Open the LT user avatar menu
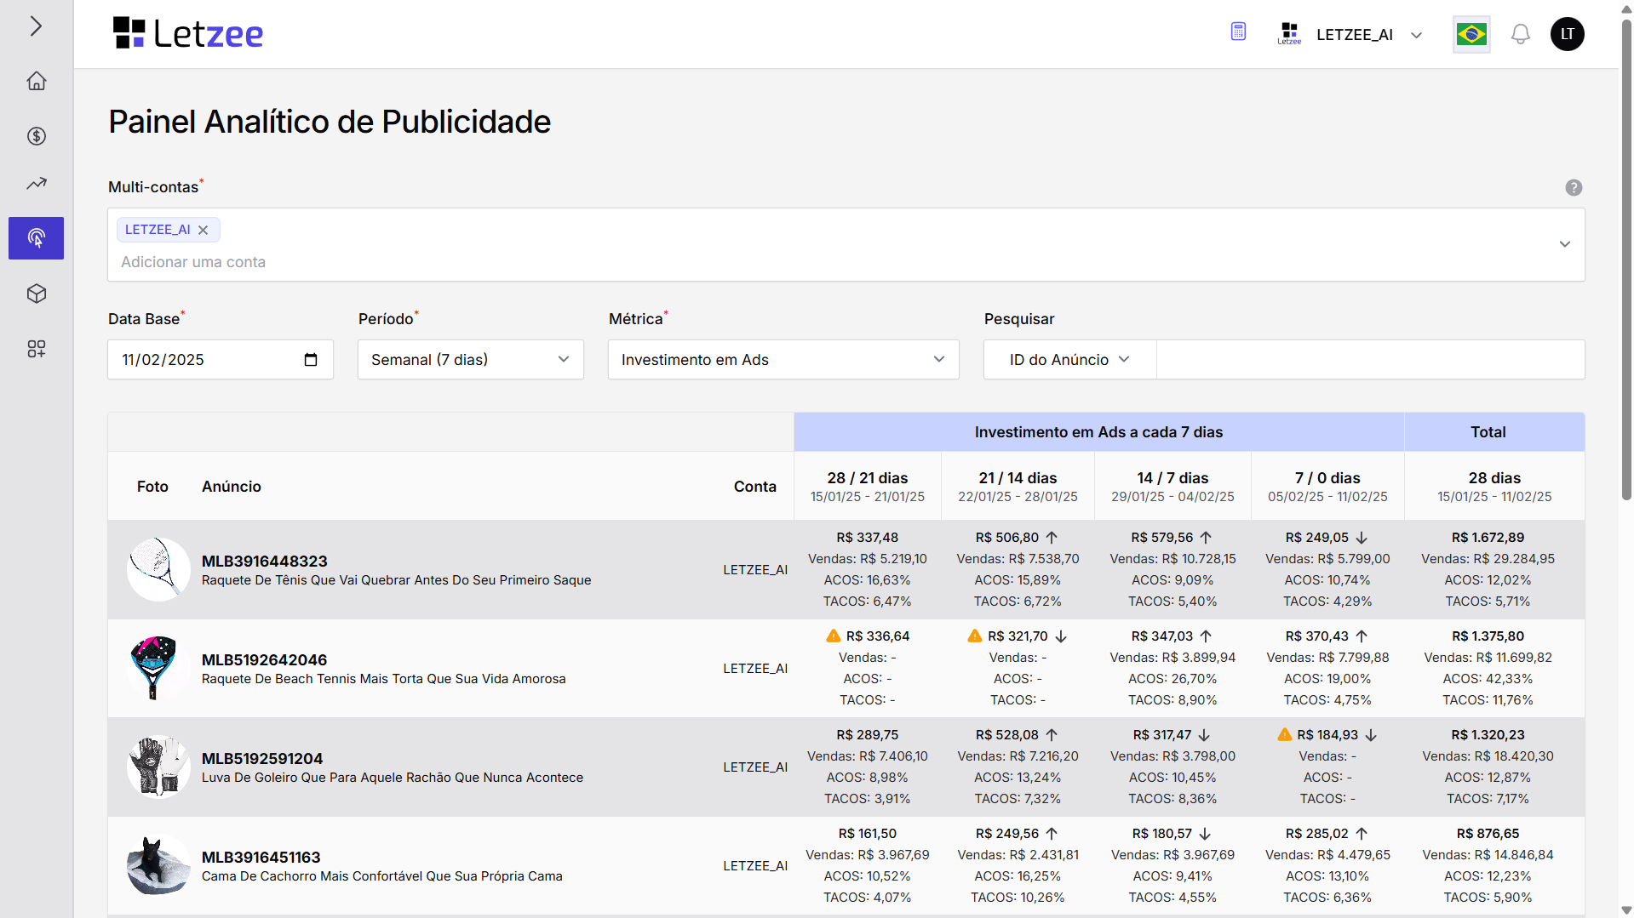Screen dimensions: 1634x918 1567,34
